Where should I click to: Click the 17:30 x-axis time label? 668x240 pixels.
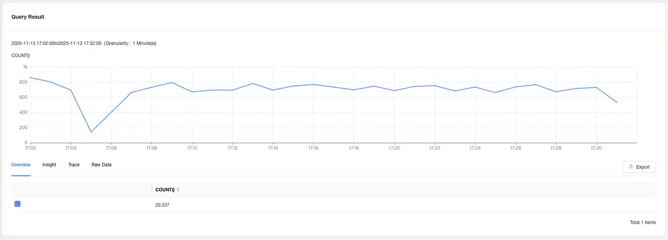[596, 148]
